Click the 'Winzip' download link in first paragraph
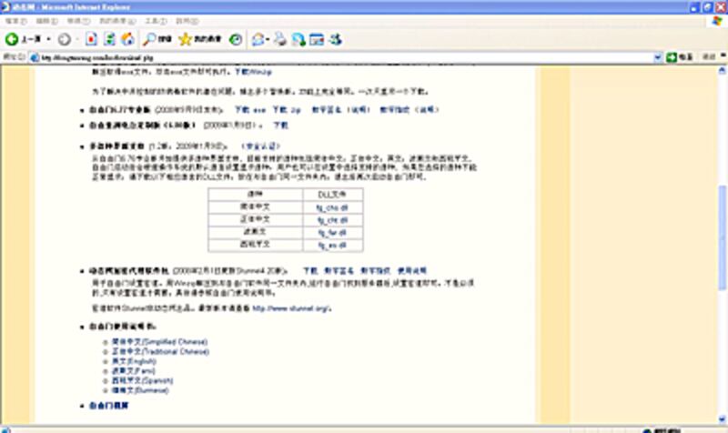The height and width of the screenshot is (433, 728). click(253, 72)
